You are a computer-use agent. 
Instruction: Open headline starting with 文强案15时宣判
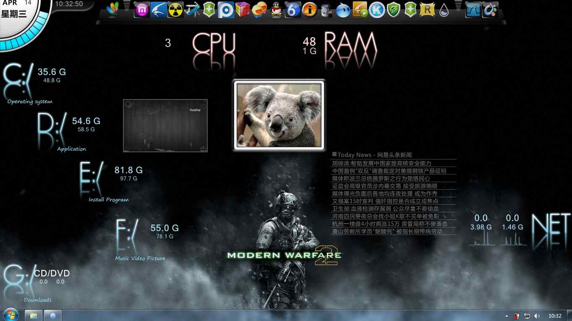coord(385,201)
